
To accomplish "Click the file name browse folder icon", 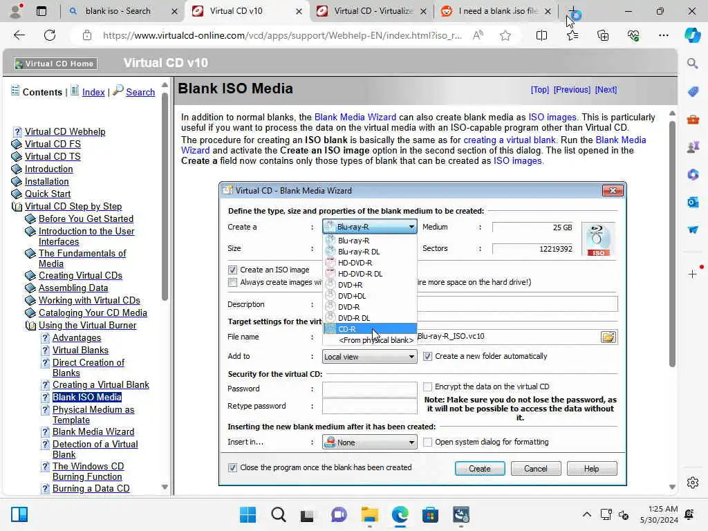I will click(608, 337).
